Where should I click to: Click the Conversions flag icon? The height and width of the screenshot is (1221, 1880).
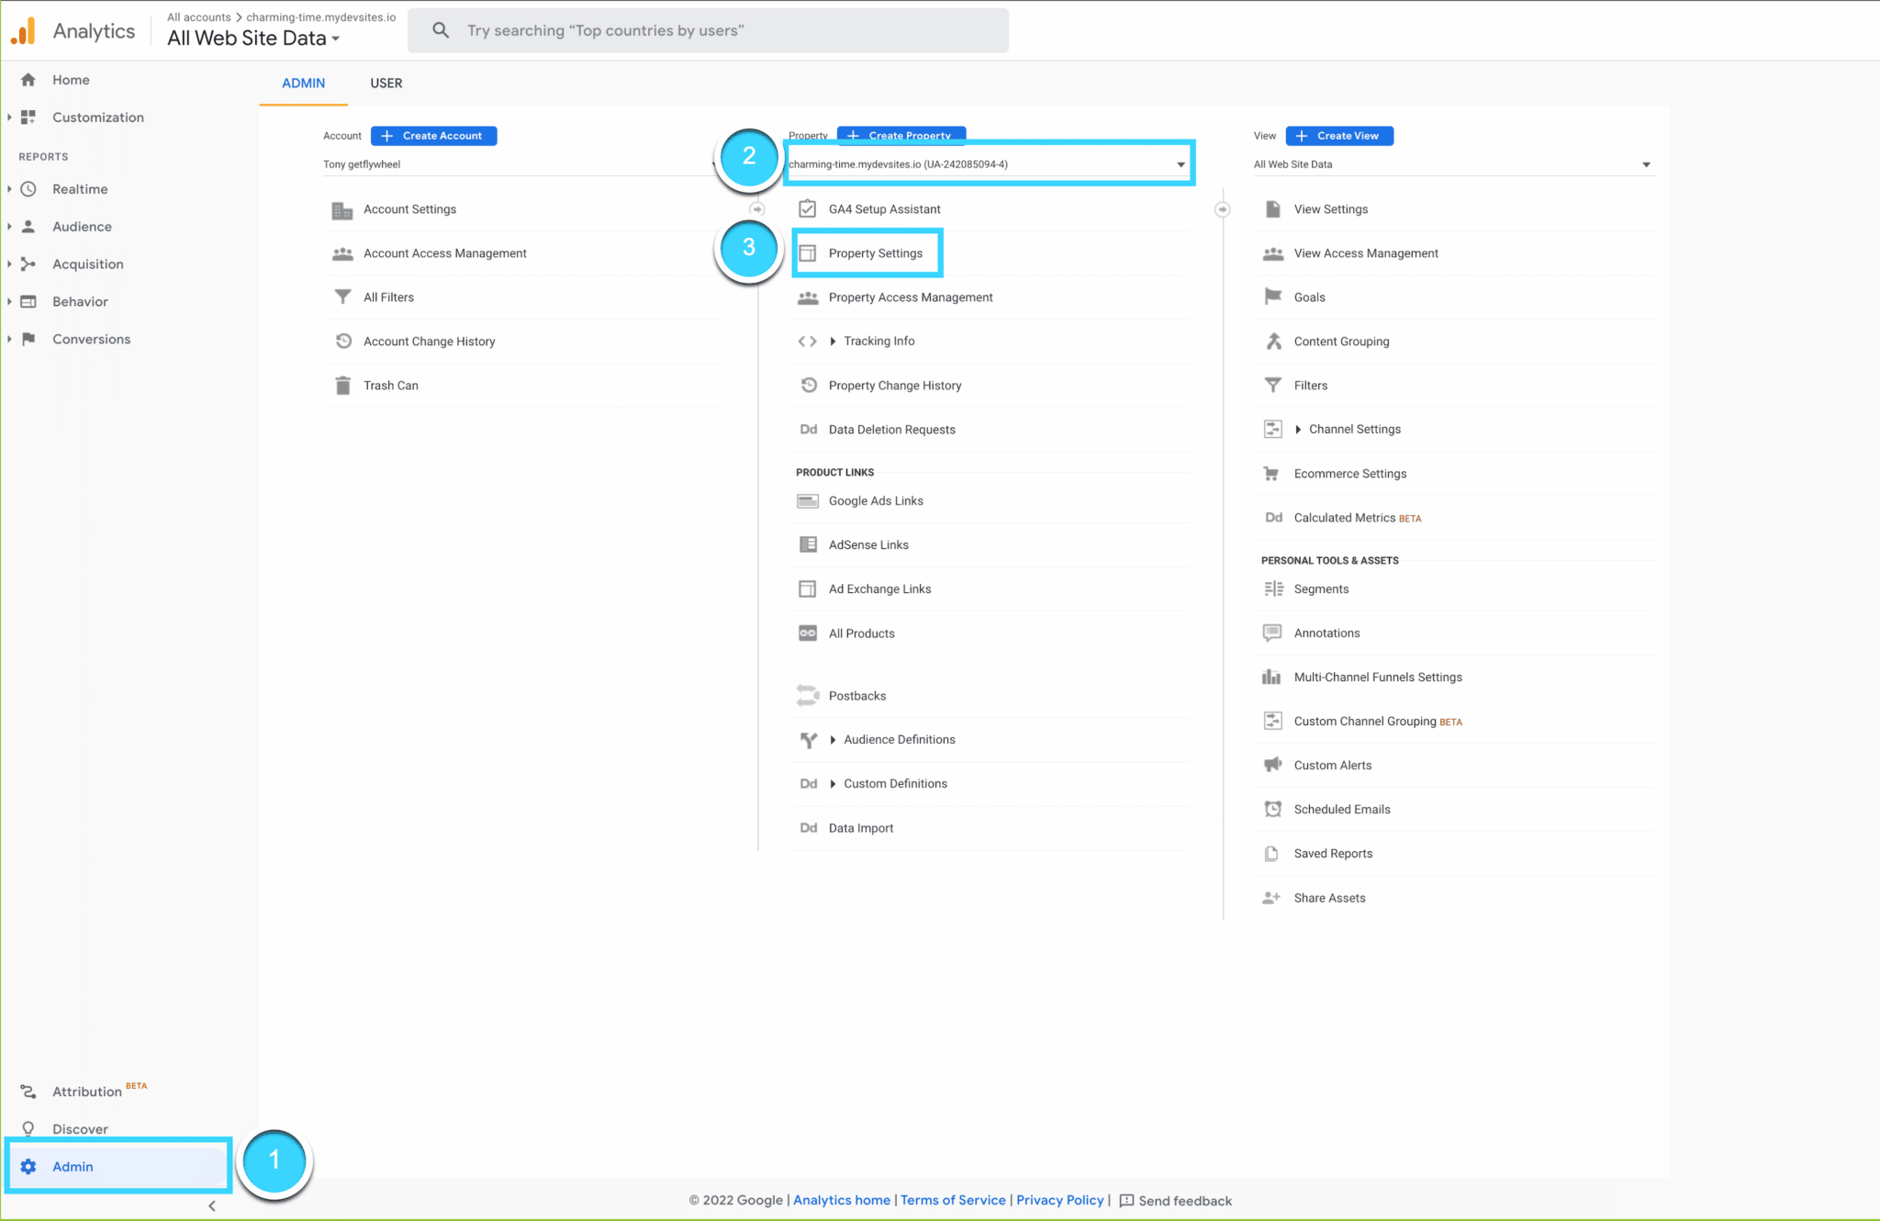coord(28,339)
